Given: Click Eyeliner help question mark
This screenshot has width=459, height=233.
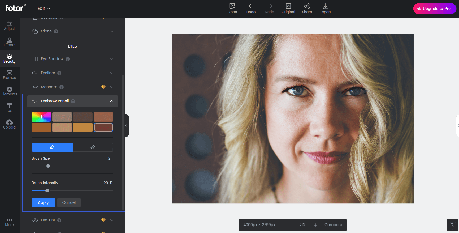Looking at the screenshot, I should click(59, 73).
